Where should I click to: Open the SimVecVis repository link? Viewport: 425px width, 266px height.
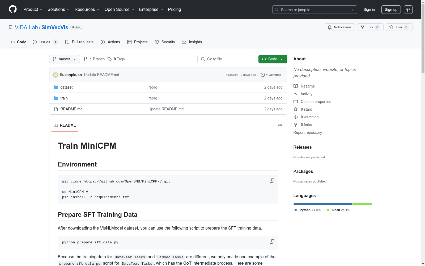coord(55,27)
